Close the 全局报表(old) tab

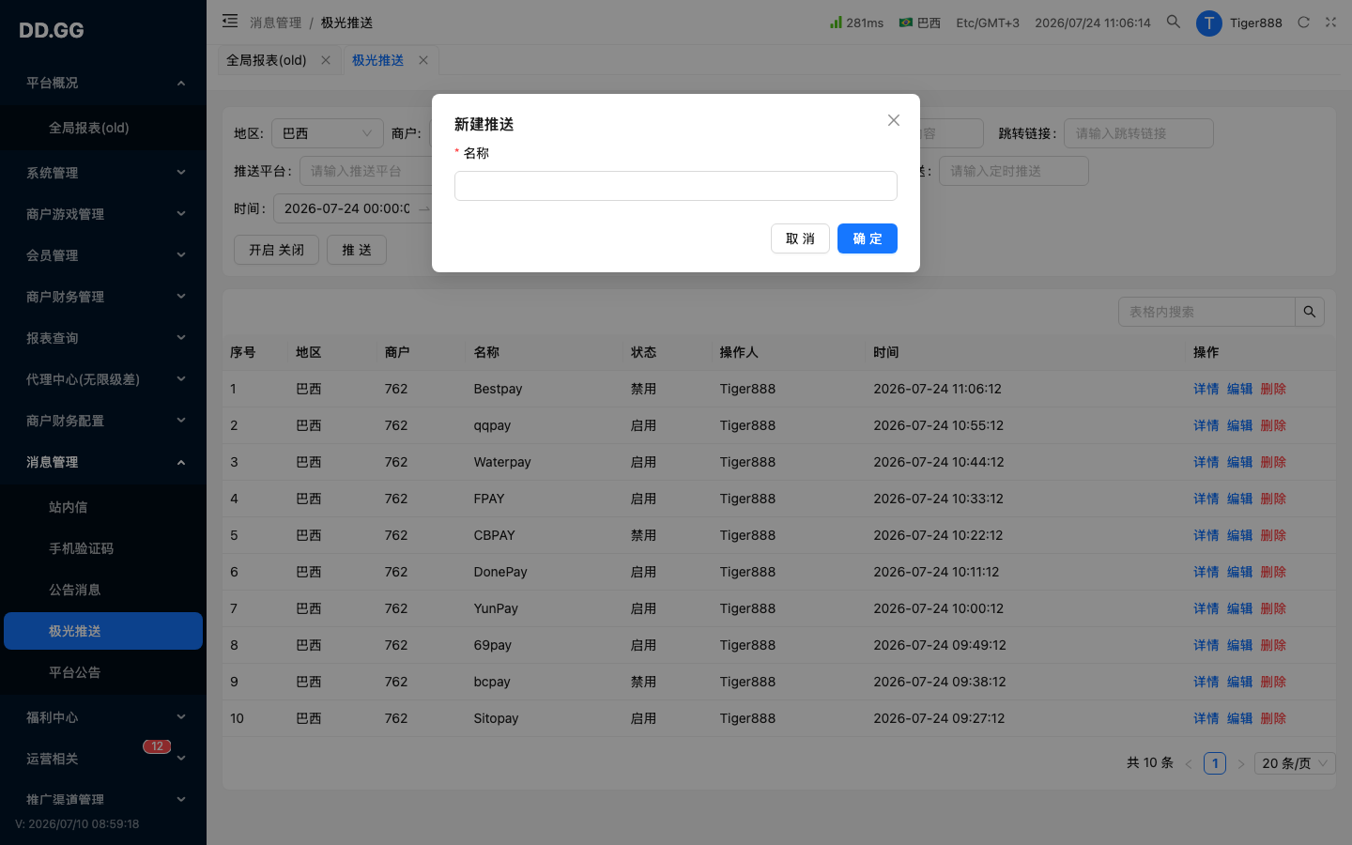pyautogui.click(x=326, y=60)
